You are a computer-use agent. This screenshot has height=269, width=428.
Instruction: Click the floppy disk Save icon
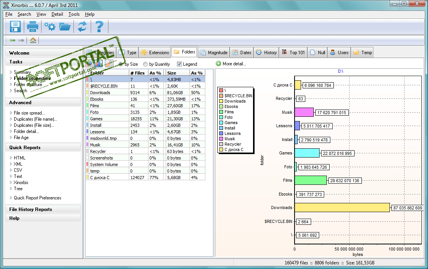coord(15,27)
